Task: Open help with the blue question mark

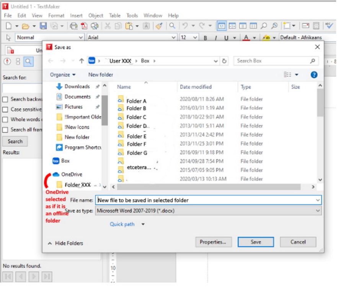Action: (x=314, y=75)
